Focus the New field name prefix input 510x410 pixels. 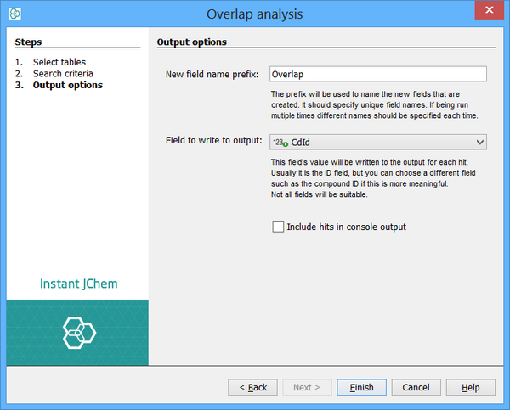pos(377,74)
